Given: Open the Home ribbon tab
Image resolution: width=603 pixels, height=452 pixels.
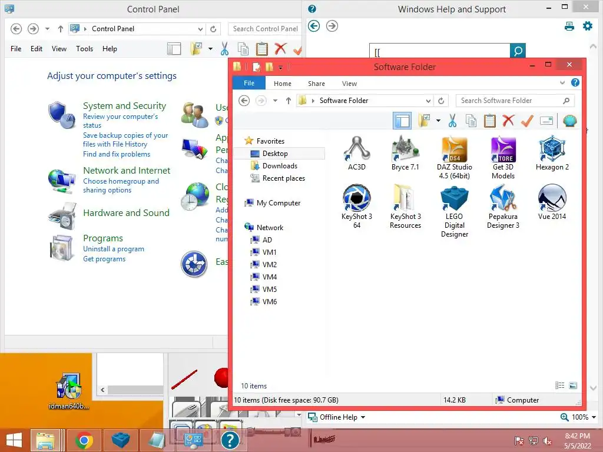Looking at the screenshot, I should click(282, 84).
